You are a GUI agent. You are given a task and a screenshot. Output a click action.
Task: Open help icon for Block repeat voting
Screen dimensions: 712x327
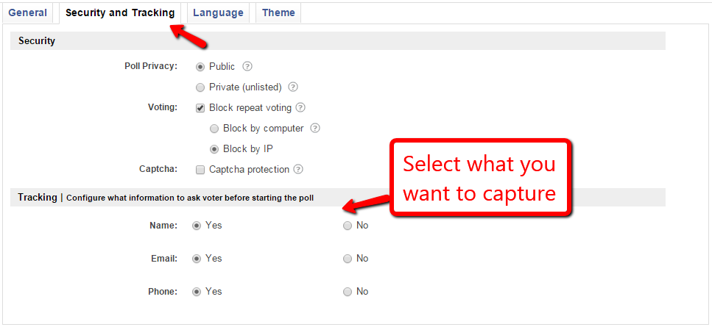point(300,107)
